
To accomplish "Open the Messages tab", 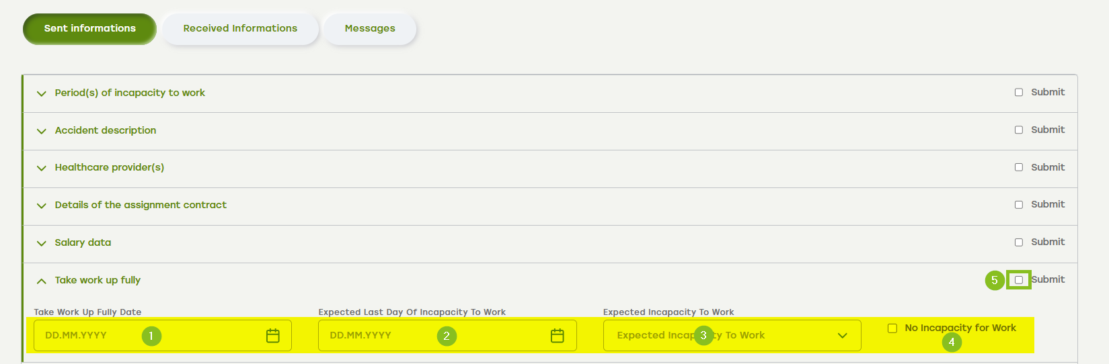I will pyautogui.click(x=370, y=29).
